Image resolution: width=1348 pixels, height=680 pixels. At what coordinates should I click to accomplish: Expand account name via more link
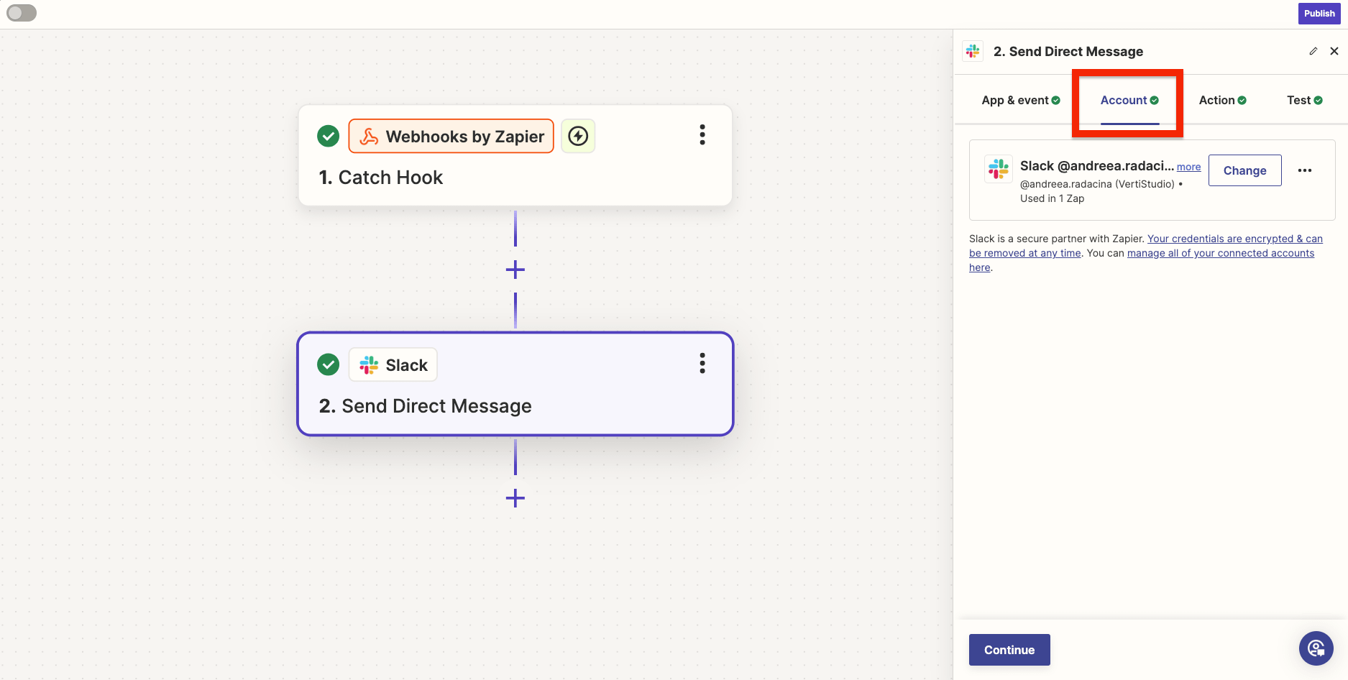pos(1188,167)
